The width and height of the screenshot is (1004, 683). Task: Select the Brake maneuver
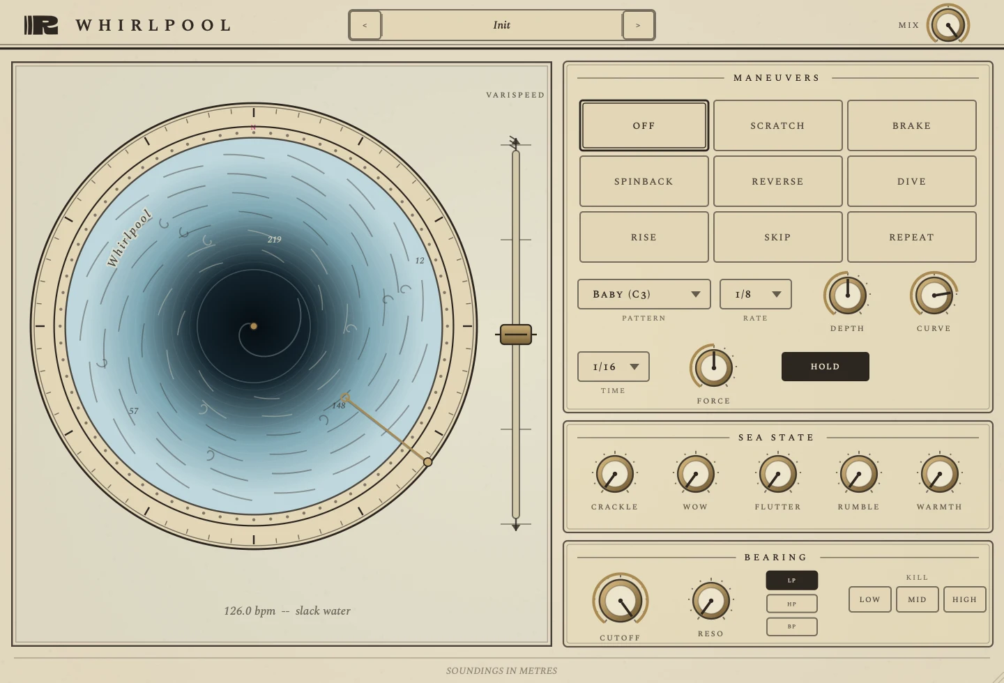point(912,125)
